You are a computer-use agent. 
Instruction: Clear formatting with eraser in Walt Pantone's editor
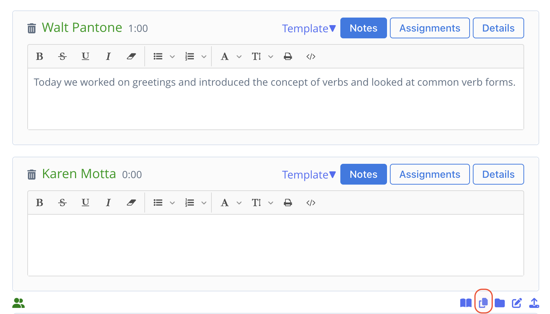(x=131, y=56)
